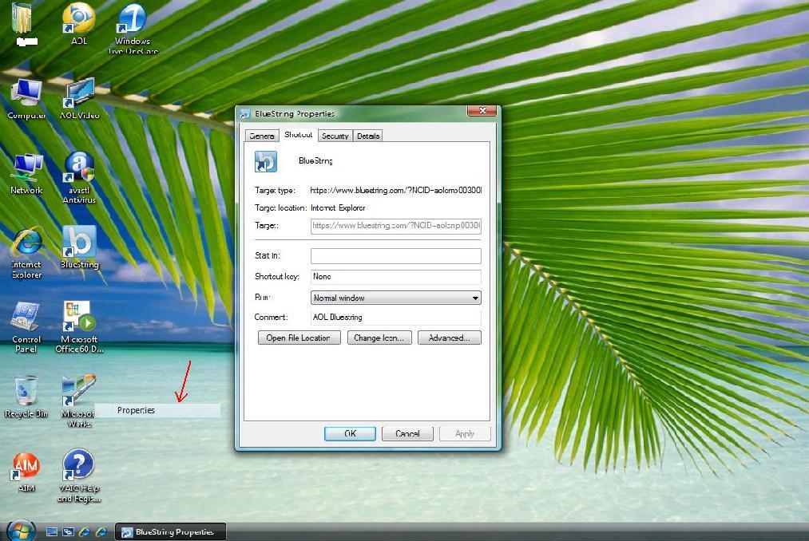This screenshot has width=809, height=541.
Task: Click the Target location Internet Explorer text
Action: click(x=338, y=207)
